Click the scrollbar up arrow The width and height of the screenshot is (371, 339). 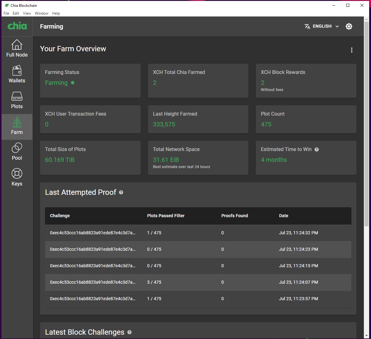click(x=366, y=19)
